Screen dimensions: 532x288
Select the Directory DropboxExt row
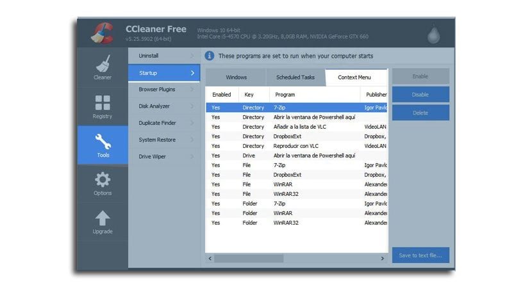(297, 136)
